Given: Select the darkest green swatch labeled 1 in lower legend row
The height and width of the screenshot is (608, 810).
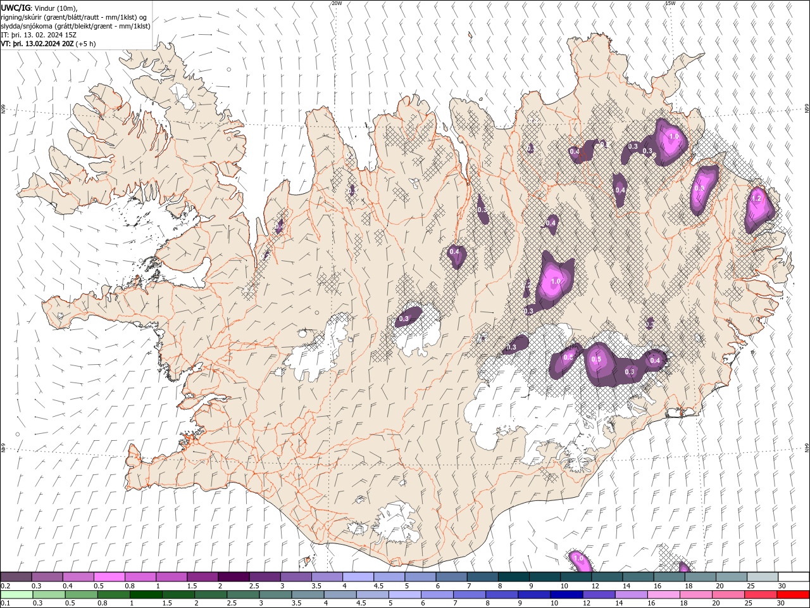Looking at the screenshot, I should 146,595.
